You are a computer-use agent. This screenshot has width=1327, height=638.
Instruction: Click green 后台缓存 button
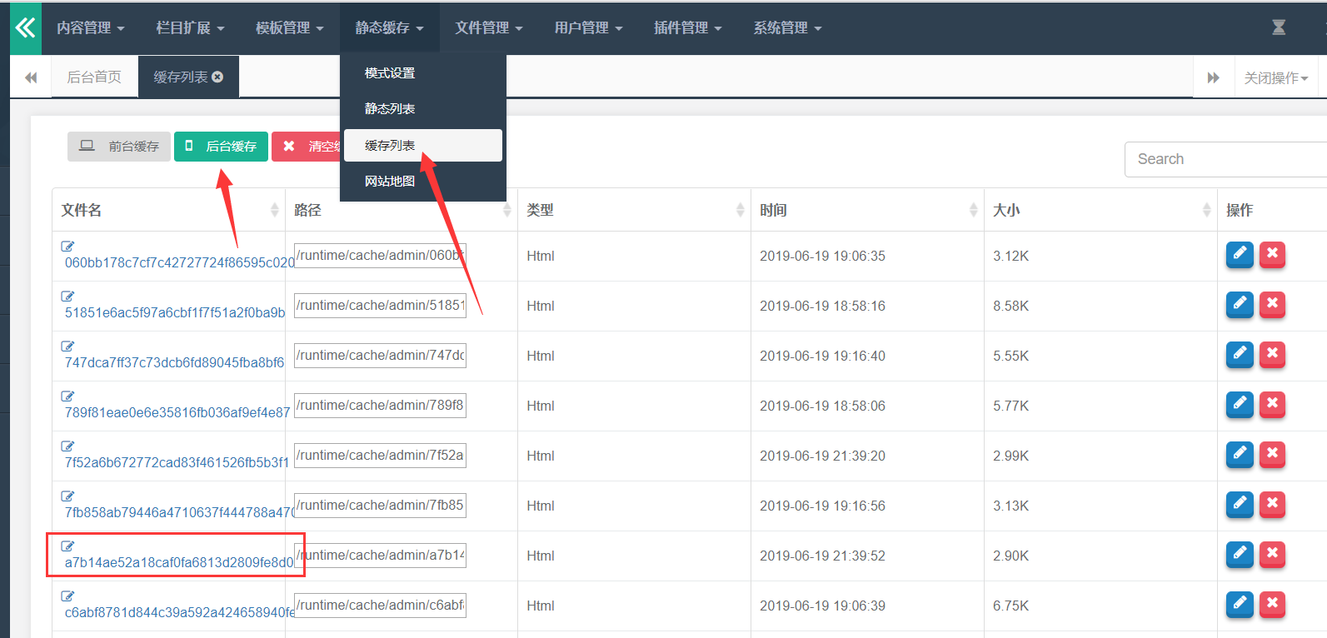221,147
